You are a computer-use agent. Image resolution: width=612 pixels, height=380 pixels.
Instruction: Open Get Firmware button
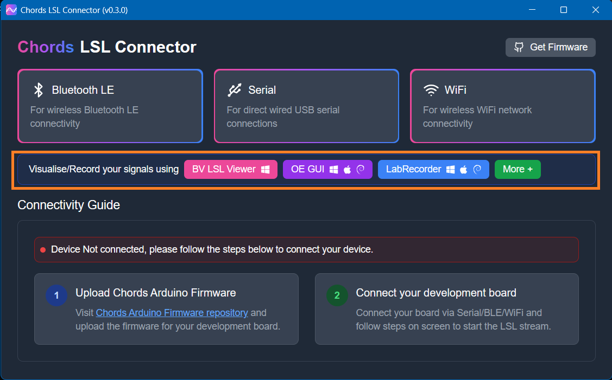pos(550,47)
